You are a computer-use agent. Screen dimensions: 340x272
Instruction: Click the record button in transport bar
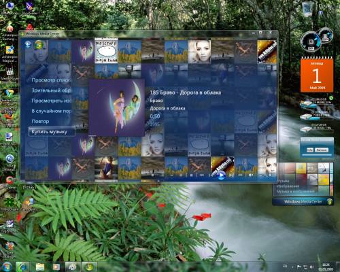click(152, 175)
